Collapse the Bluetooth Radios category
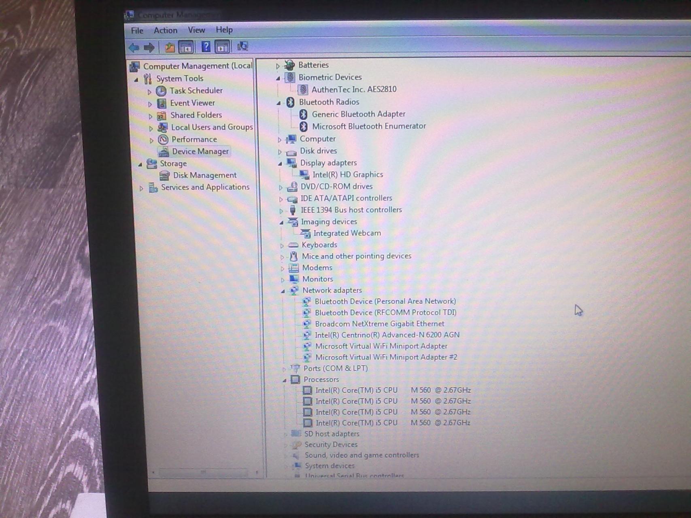 (279, 103)
